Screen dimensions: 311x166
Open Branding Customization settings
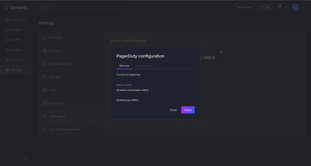(65, 129)
